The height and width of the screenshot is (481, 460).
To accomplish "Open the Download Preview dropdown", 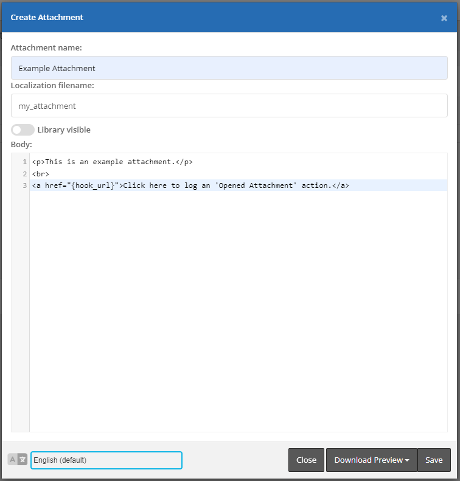I will pos(369,460).
